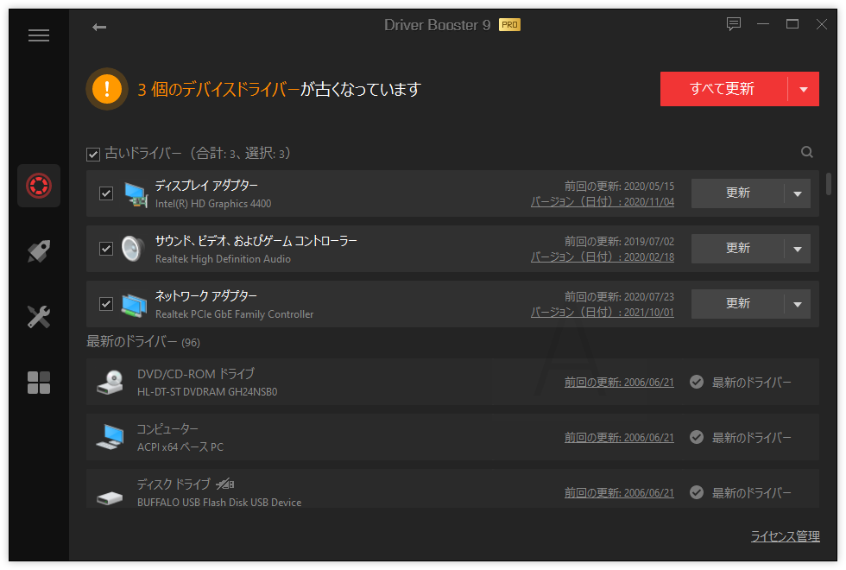Open the dropdown next to Realtek Audio 更新
The image size is (846, 570).
[798, 249]
